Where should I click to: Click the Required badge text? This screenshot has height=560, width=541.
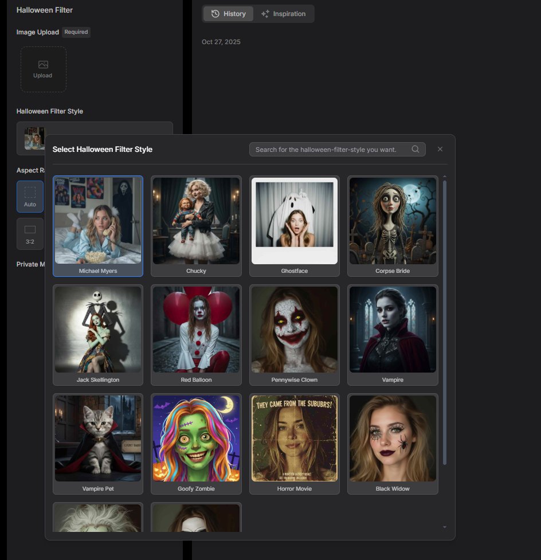click(76, 32)
